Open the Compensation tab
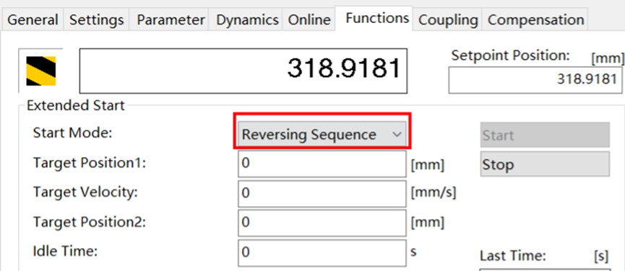 tap(535, 19)
